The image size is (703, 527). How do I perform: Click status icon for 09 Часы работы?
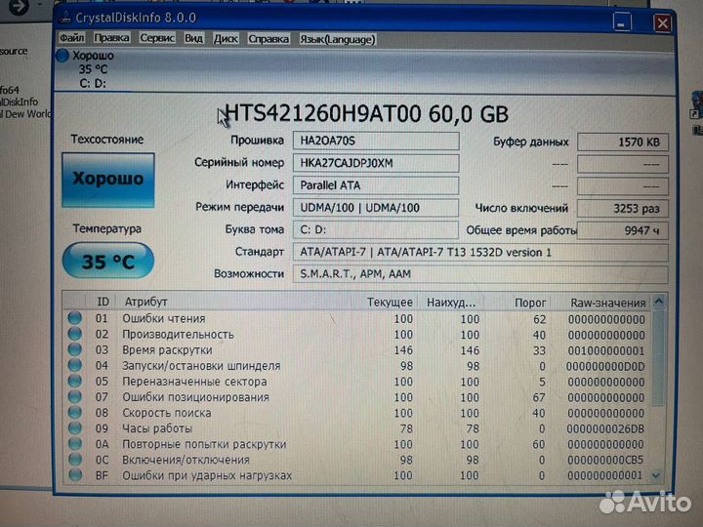[75, 428]
